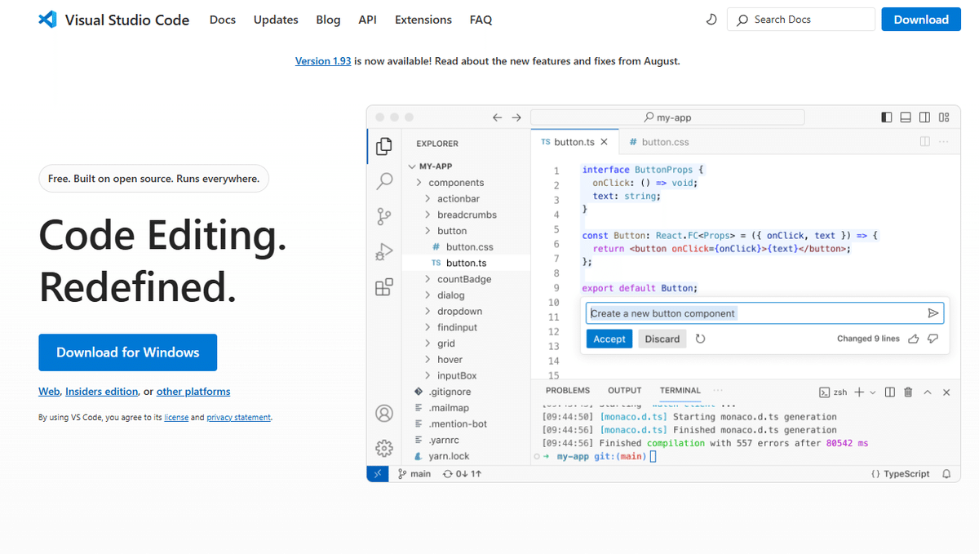
Task: Expand the dropdown folder
Action: point(466,311)
